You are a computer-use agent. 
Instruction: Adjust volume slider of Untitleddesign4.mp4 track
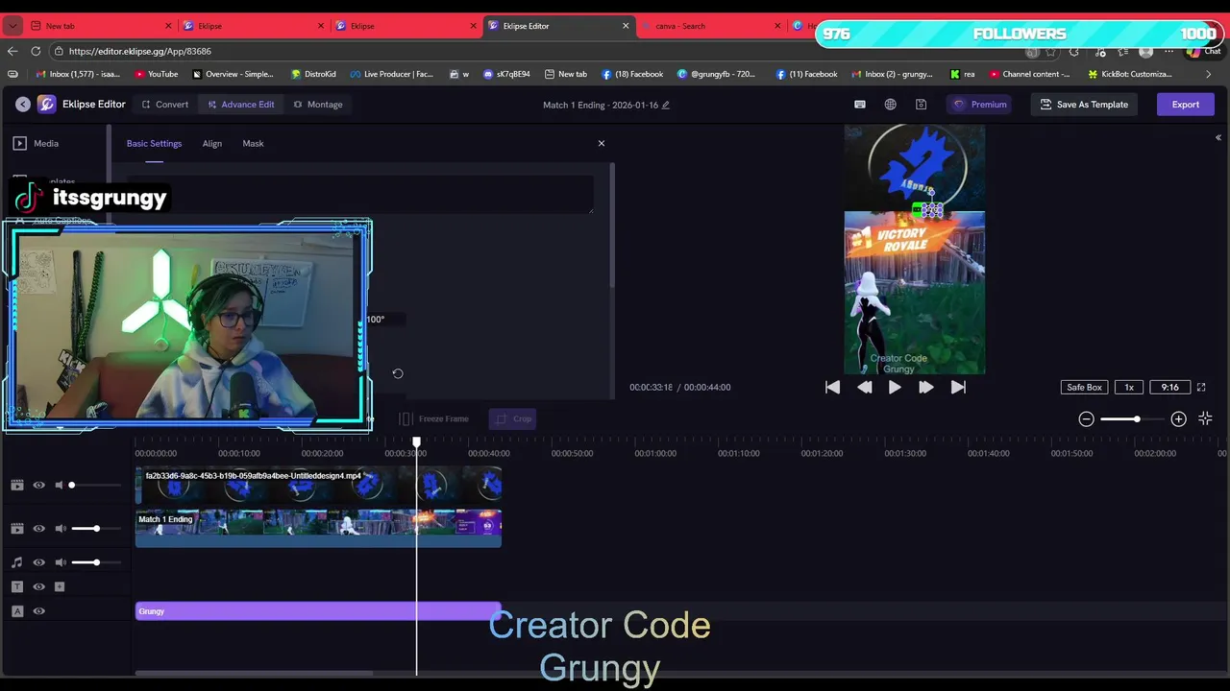pyautogui.click(x=95, y=485)
